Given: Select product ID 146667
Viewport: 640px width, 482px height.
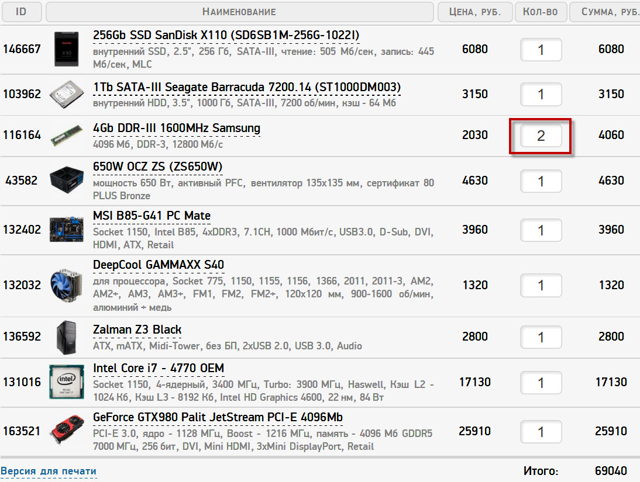Looking at the screenshot, I should coord(22,49).
